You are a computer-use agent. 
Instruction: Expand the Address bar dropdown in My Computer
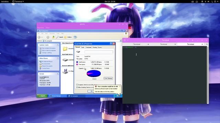click(x=121, y=41)
